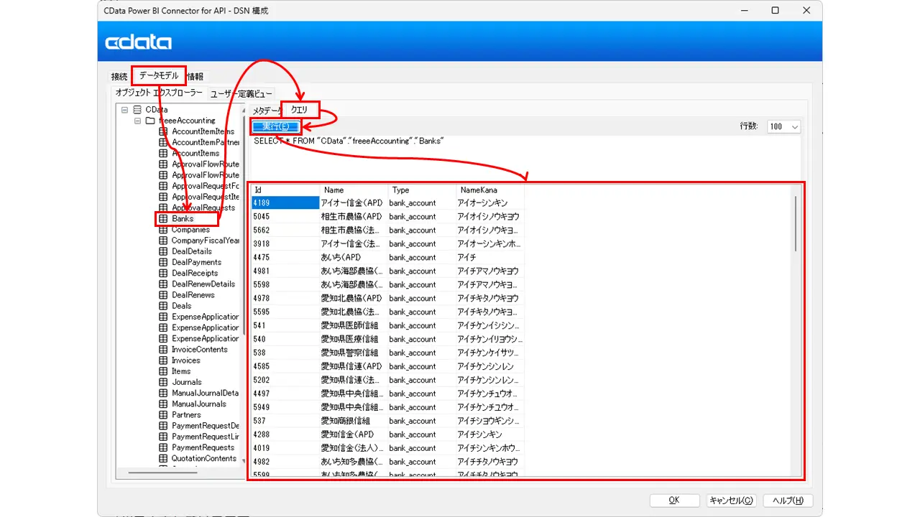Select the Id cell 3918
Image resolution: width=920 pixels, height=517 pixels.
[285, 244]
